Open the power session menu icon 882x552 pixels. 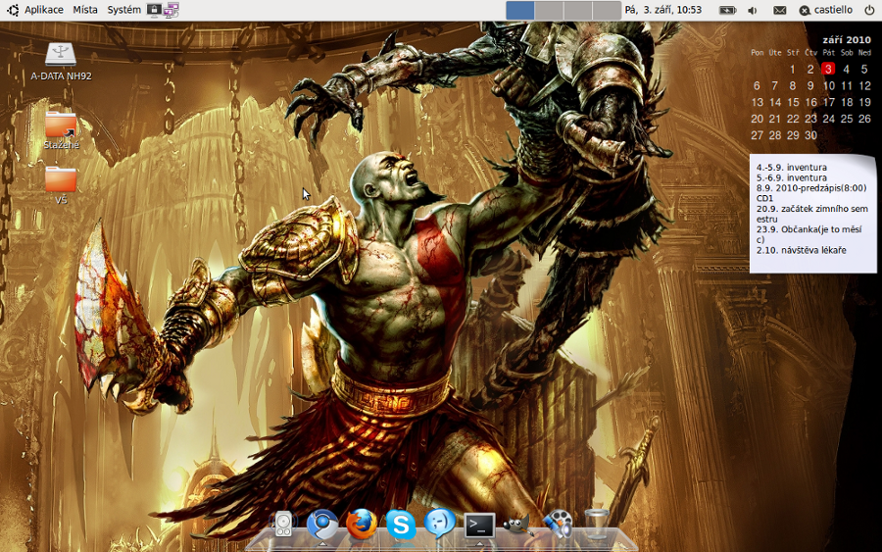[869, 10]
